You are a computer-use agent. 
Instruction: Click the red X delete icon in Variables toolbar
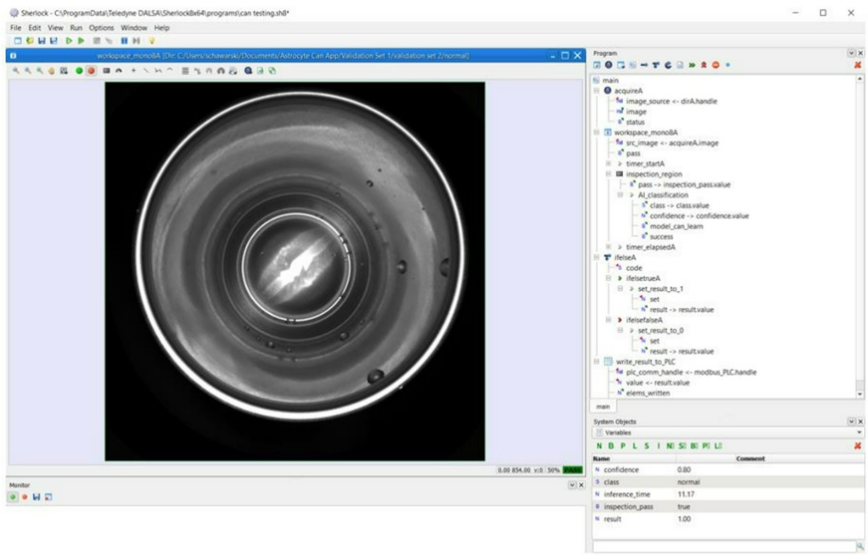coord(858,446)
